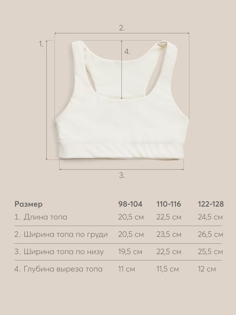
Task: Select the 98-104 size column header
Action: (x=130, y=204)
